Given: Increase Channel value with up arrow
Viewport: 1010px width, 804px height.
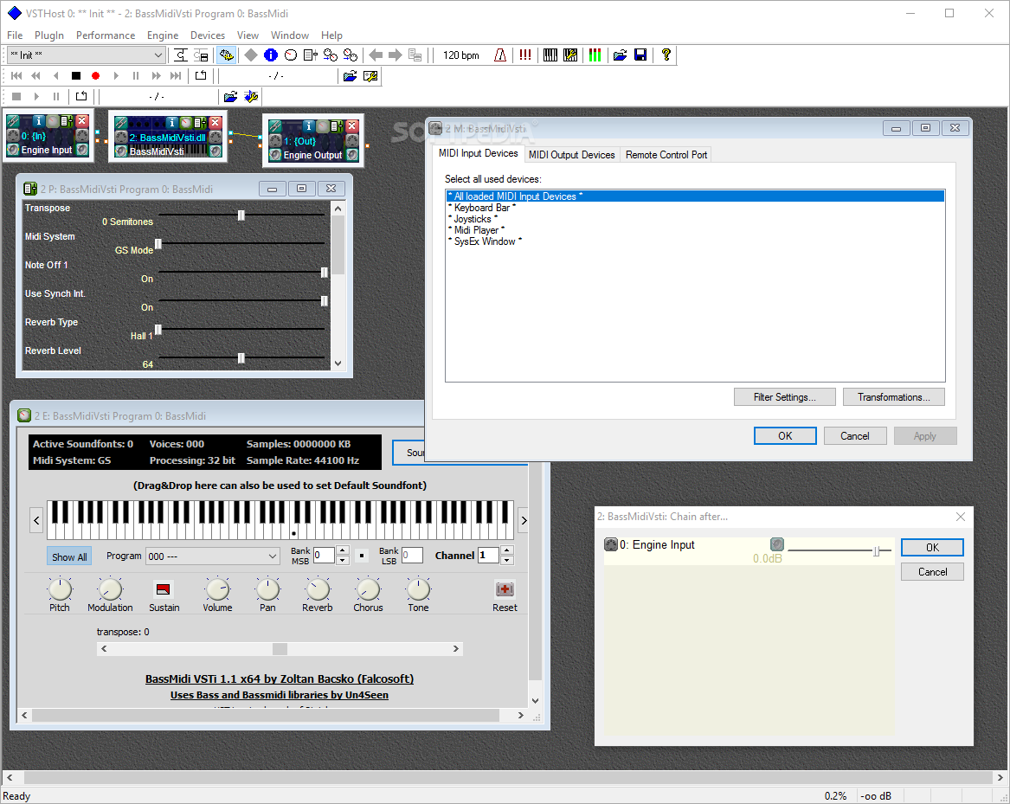Looking at the screenshot, I should 507,550.
